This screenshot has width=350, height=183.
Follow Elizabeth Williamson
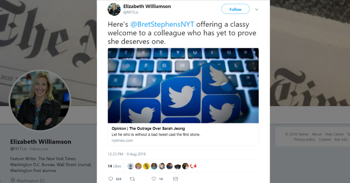pos(235,9)
